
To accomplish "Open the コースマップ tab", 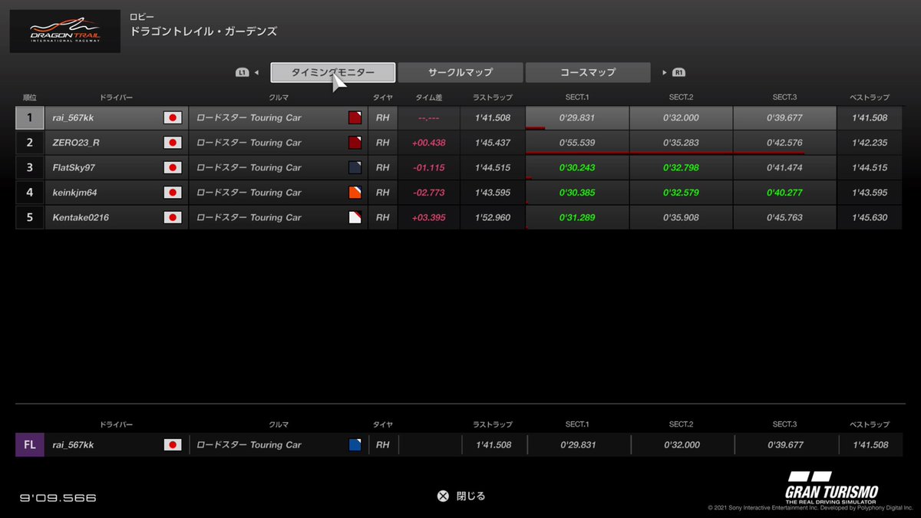I will click(588, 72).
